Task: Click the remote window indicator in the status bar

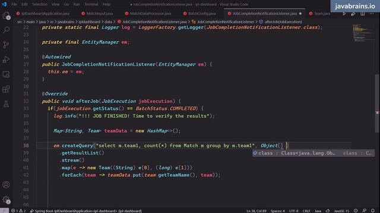Action: (x=4, y=211)
